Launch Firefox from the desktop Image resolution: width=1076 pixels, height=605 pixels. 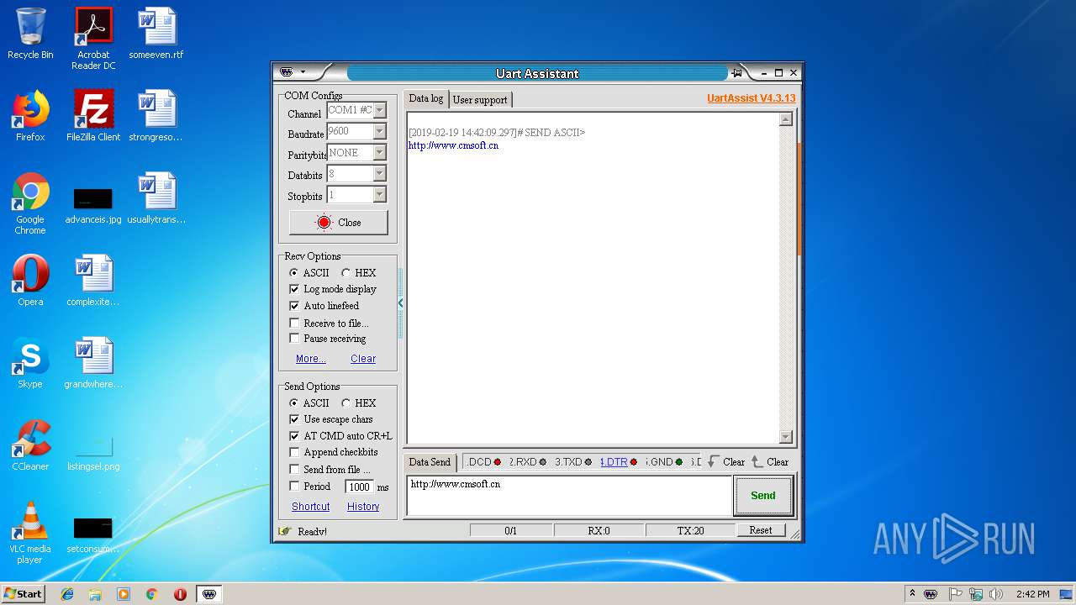tap(30, 116)
